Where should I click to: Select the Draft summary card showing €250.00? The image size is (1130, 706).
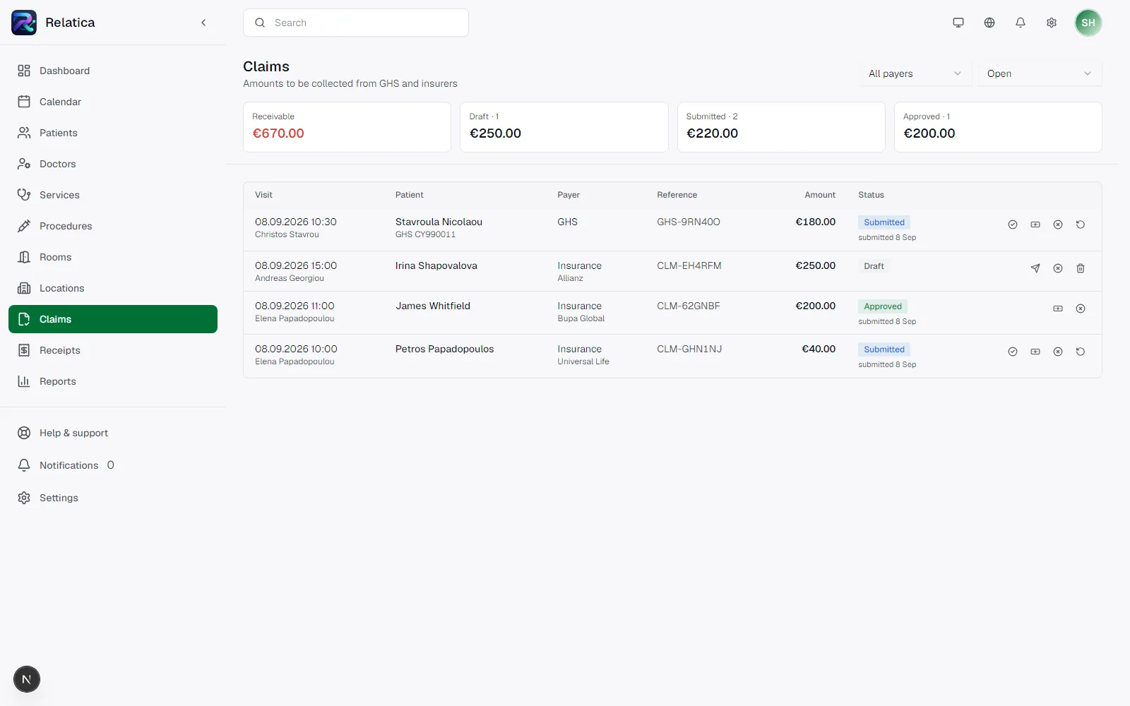point(564,127)
